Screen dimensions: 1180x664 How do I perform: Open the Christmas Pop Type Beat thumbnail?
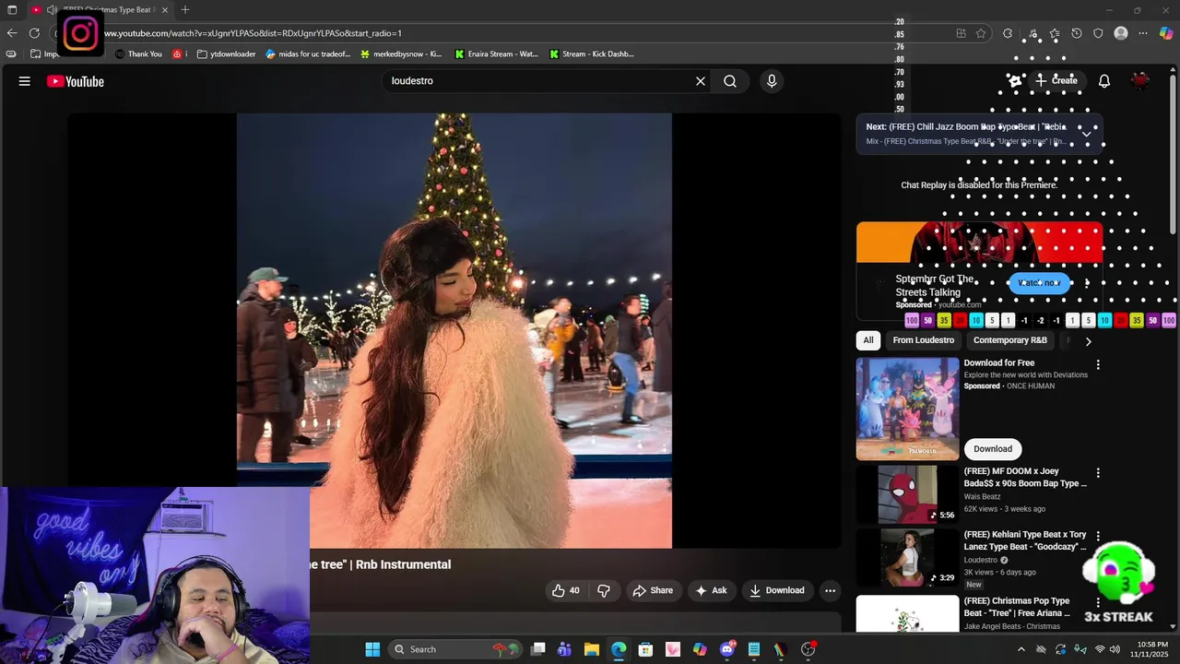click(x=908, y=613)
